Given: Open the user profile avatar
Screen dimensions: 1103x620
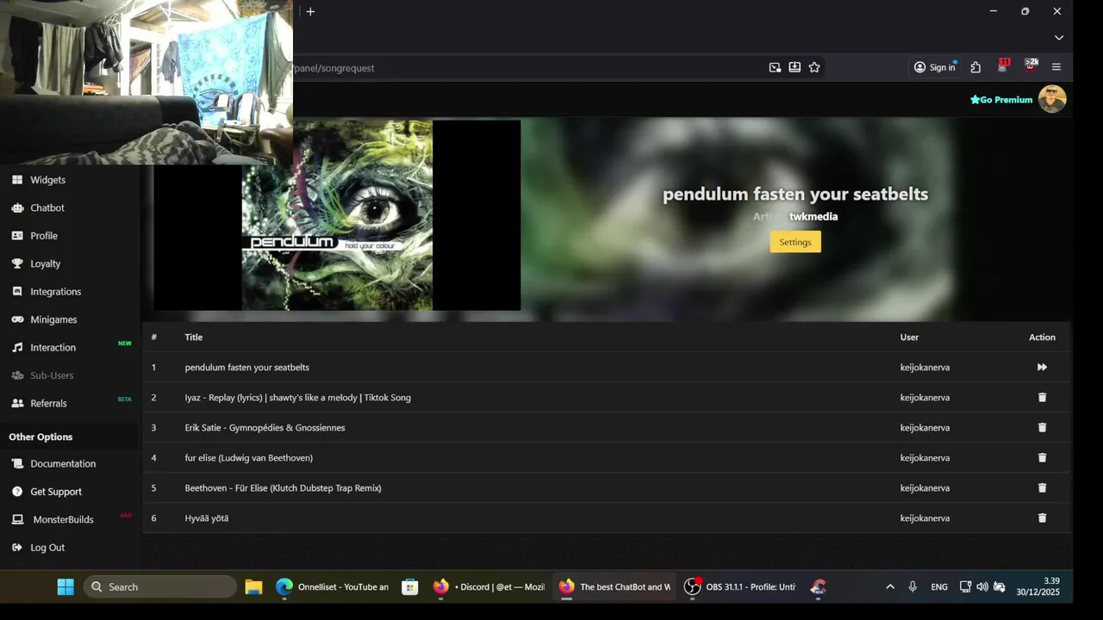Looking at the screenshot, I should coord(1052,99).
